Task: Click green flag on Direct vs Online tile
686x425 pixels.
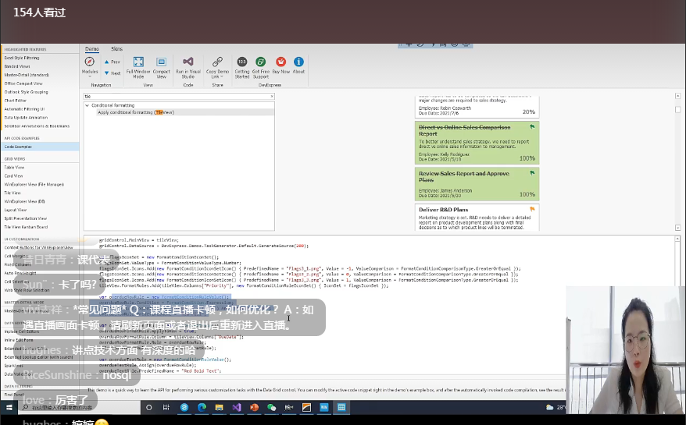Action: coord(532,126)
